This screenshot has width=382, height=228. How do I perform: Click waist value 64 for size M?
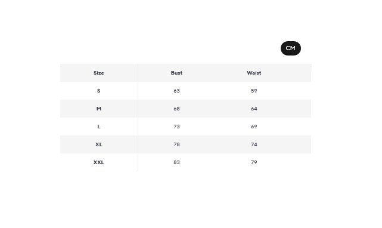click(254, 109)
